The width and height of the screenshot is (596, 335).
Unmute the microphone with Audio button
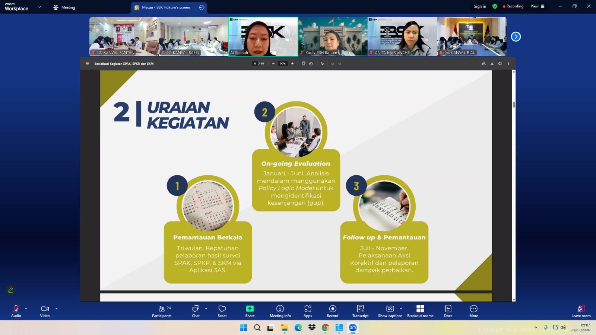(x=16, y=311)
